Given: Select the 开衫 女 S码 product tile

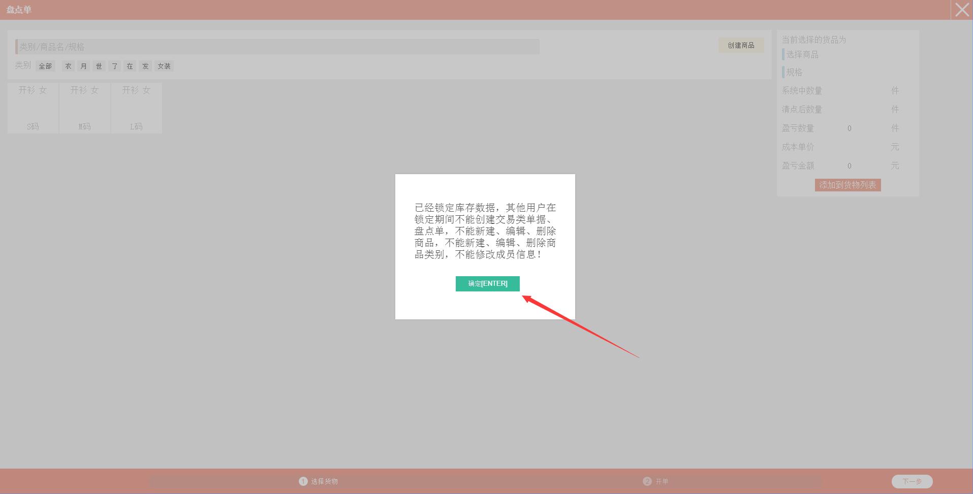Looking at the screenshot, I should 33,108.
